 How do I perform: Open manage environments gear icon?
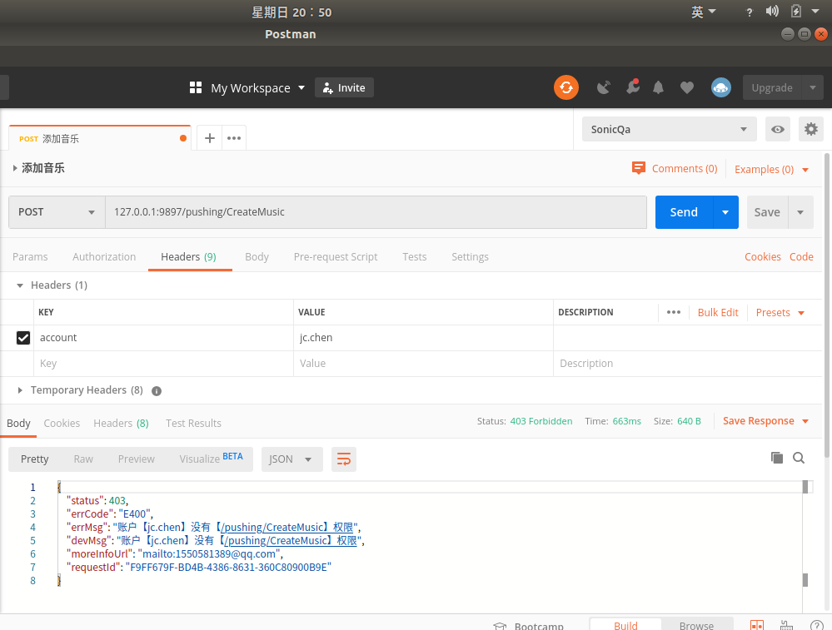pyautogui.click(x=811, y=129)
